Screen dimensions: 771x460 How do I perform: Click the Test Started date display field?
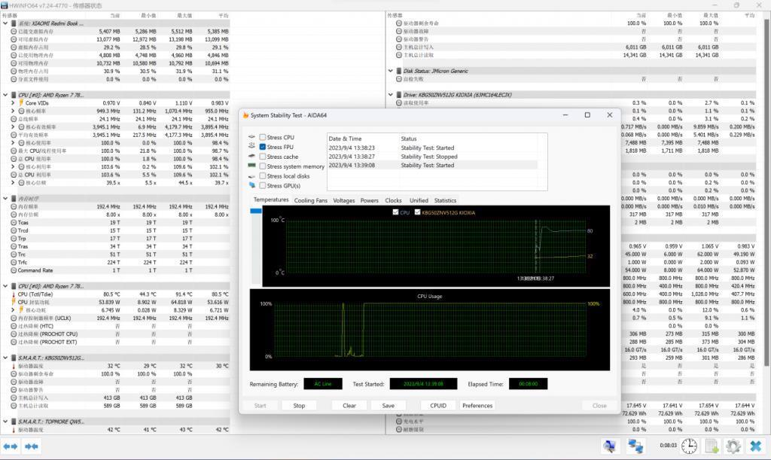tap(423, 384)
